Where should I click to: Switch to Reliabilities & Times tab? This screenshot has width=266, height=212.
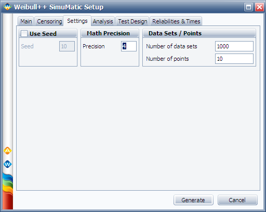click(x=176, y=21)
